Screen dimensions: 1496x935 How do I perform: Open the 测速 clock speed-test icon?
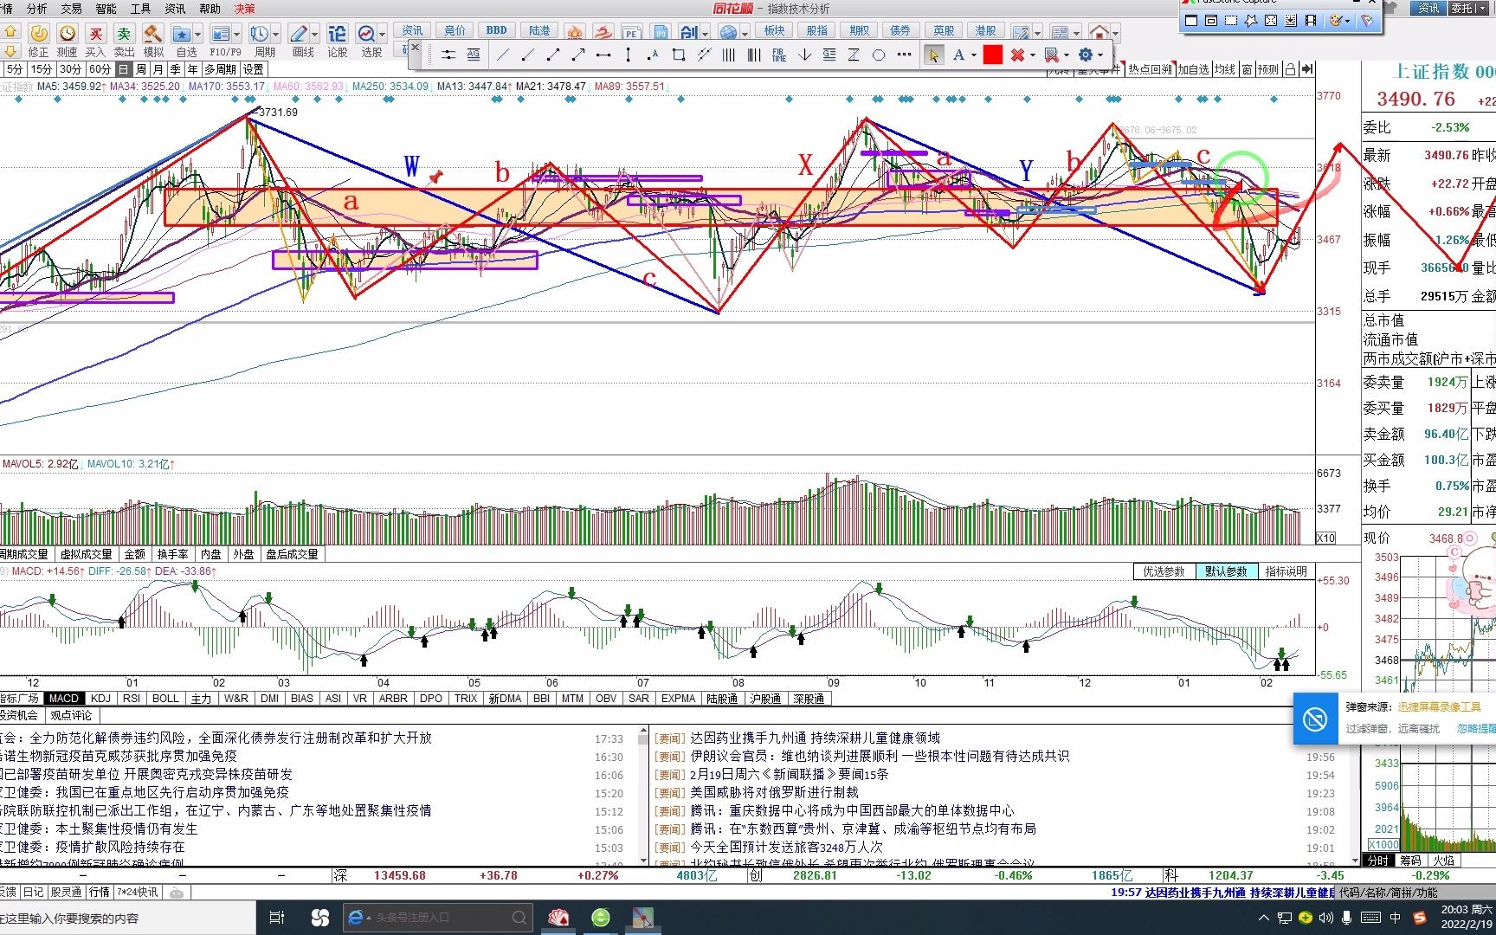[68, 34]
